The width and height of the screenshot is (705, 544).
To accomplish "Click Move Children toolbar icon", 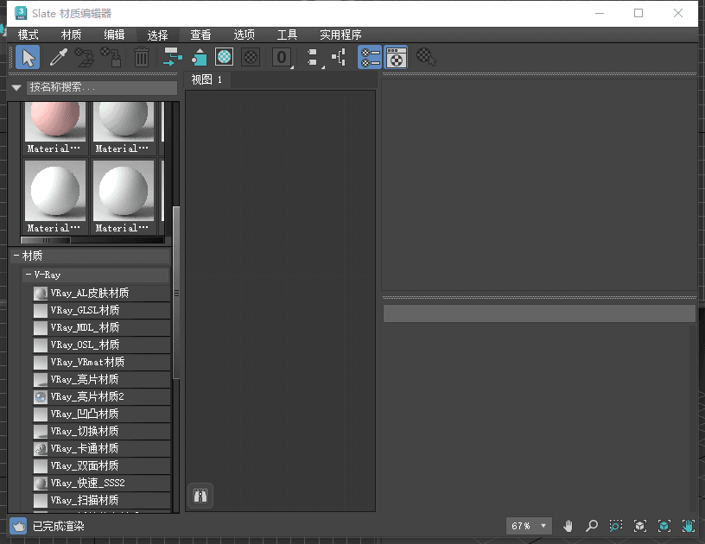I will coord(173,58).
